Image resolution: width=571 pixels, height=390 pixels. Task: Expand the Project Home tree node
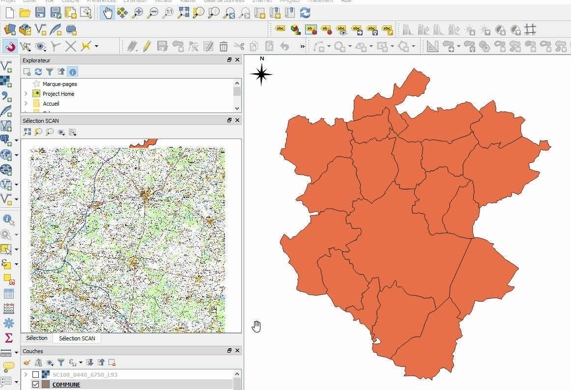pyautogui.click(x=26, y=94)
